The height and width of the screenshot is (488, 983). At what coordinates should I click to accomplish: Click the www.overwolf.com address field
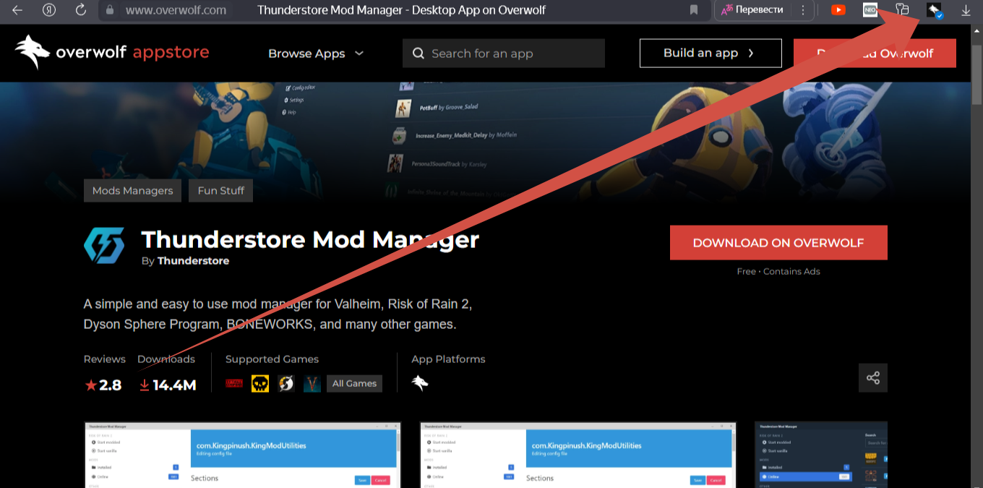tap(176, 10)
